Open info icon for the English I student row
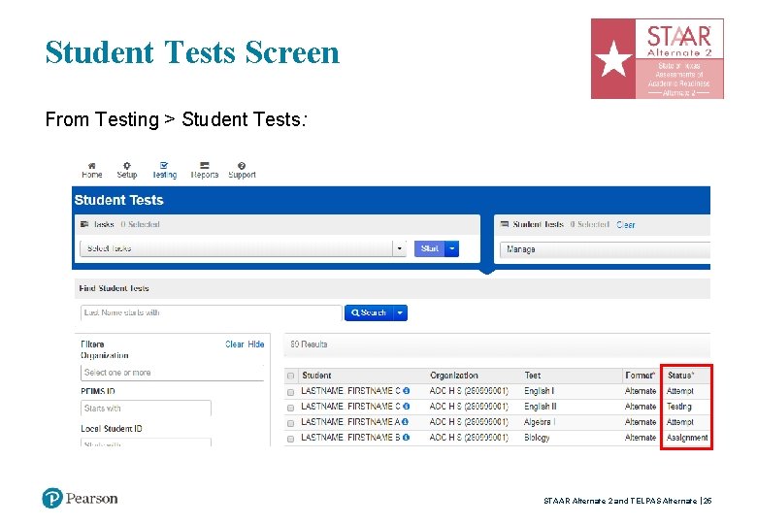 click(x=407, y=391)
